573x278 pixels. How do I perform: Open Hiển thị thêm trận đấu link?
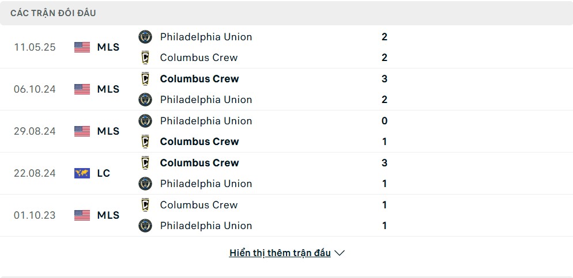click(x=280, y=253)
